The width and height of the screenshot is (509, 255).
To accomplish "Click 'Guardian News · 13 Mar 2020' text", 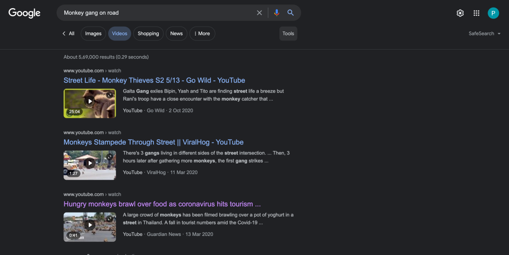I will (x=180, y=234).
